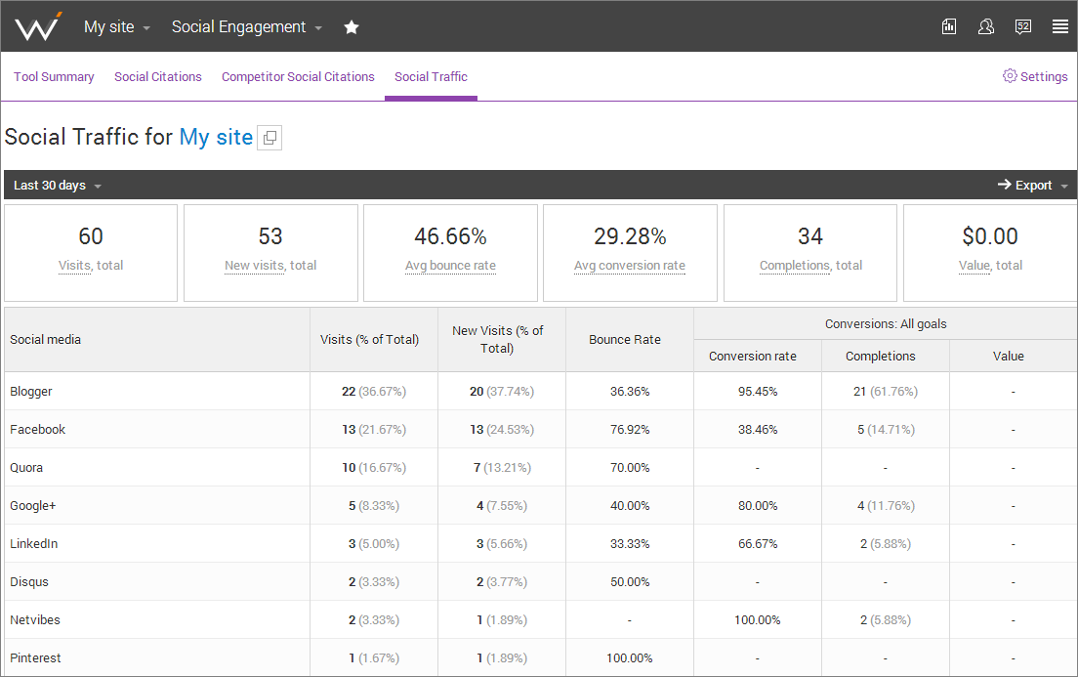Switch to the Social Citations tab
The image size is (1078, 677).
158,76
